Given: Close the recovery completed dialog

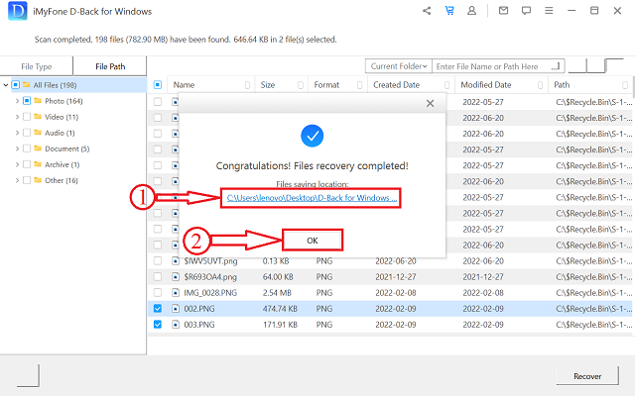Looking at the screenshot, I should click(x=430, y=103).
